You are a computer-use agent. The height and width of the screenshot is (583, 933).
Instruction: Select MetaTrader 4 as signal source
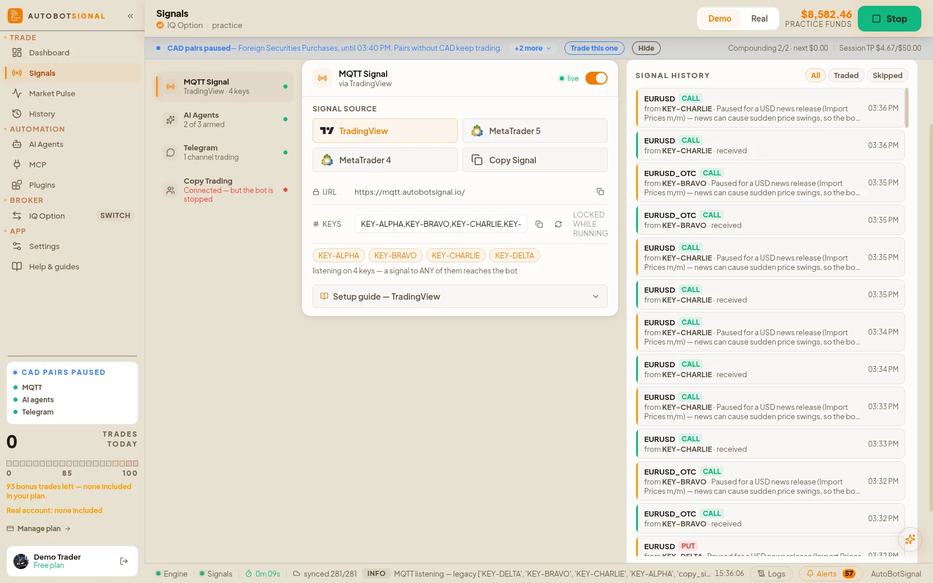click(385, 160)
